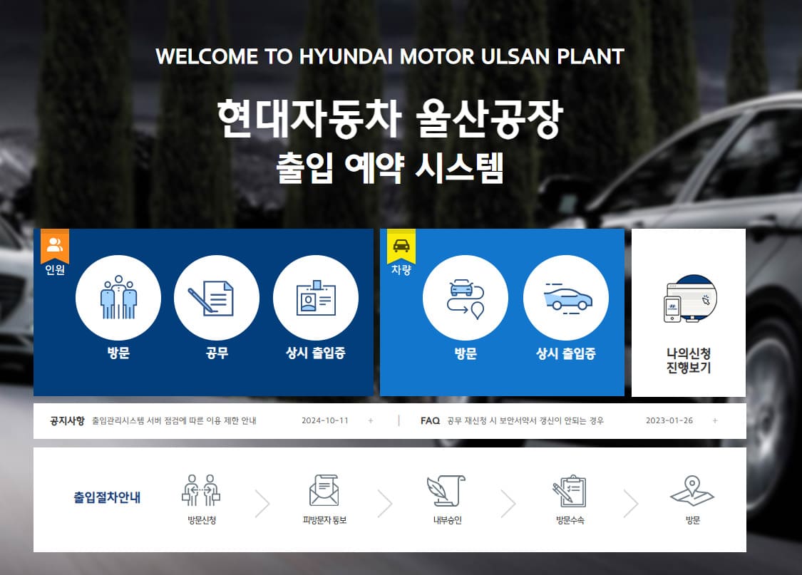Click the vehicle 방문 route icon

click(466, 296)
